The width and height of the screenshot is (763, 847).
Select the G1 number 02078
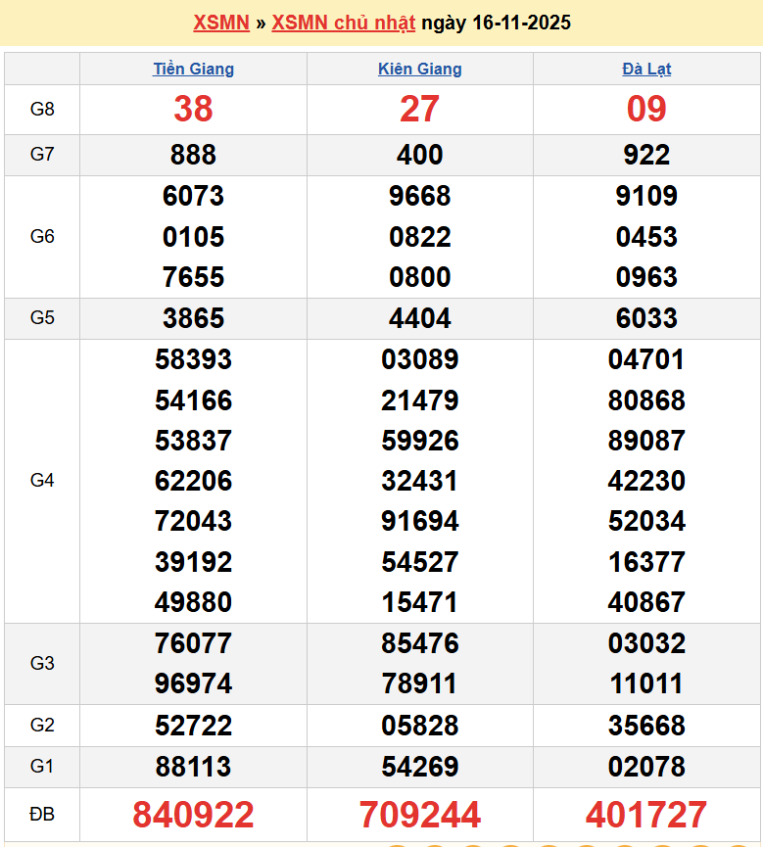coord(646,767)
